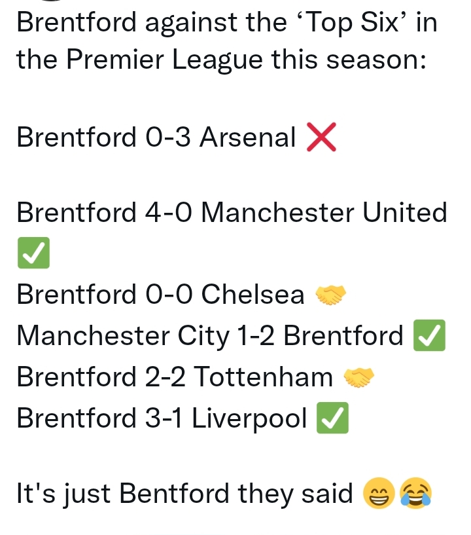Screen dimensions: 471x535
Task: Click the handshake emoji after Chelsea
Action: (x=330, y=295)
